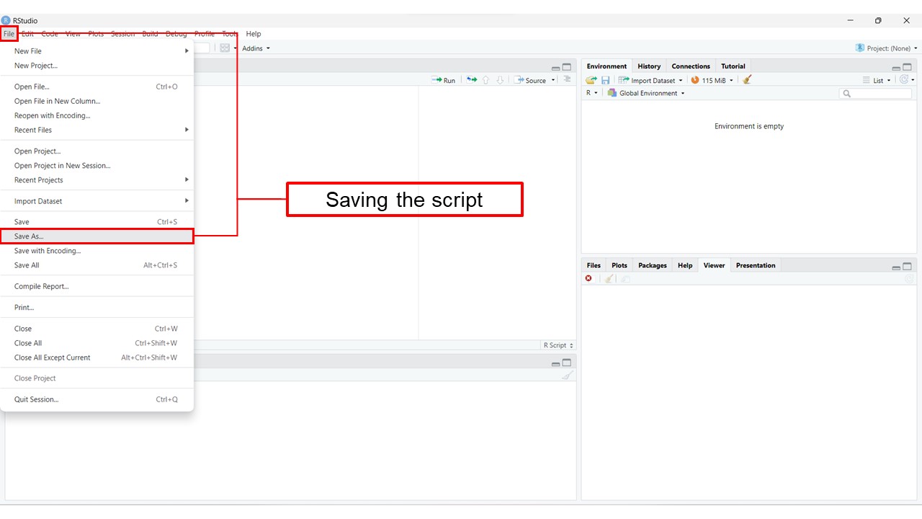Switch to the Files tab
The width and height of the screenshot is (922, 519).
(x=594, y=265)
